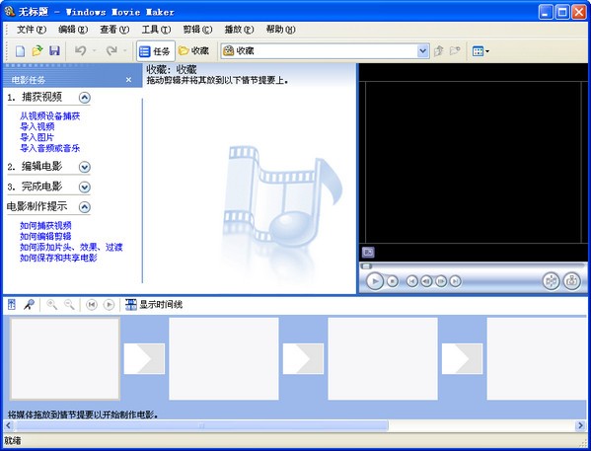
Task: Click the Rewind Storyboard icon
Action: pos(92,305)
